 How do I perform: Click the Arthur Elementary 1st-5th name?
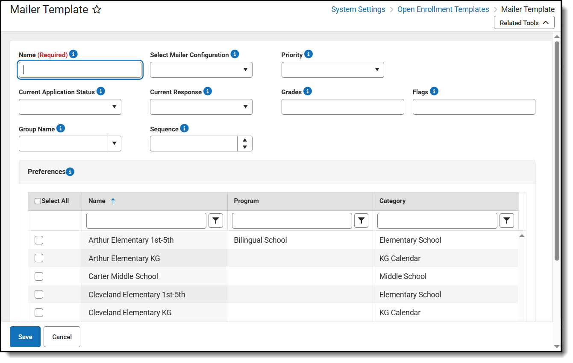click(x=131, y=240)
